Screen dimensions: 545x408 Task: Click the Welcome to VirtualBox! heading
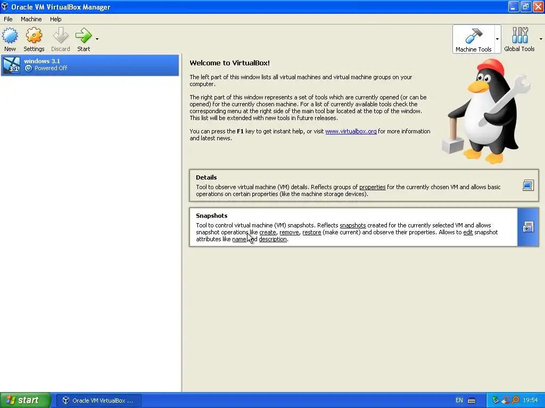pos(230,63)
